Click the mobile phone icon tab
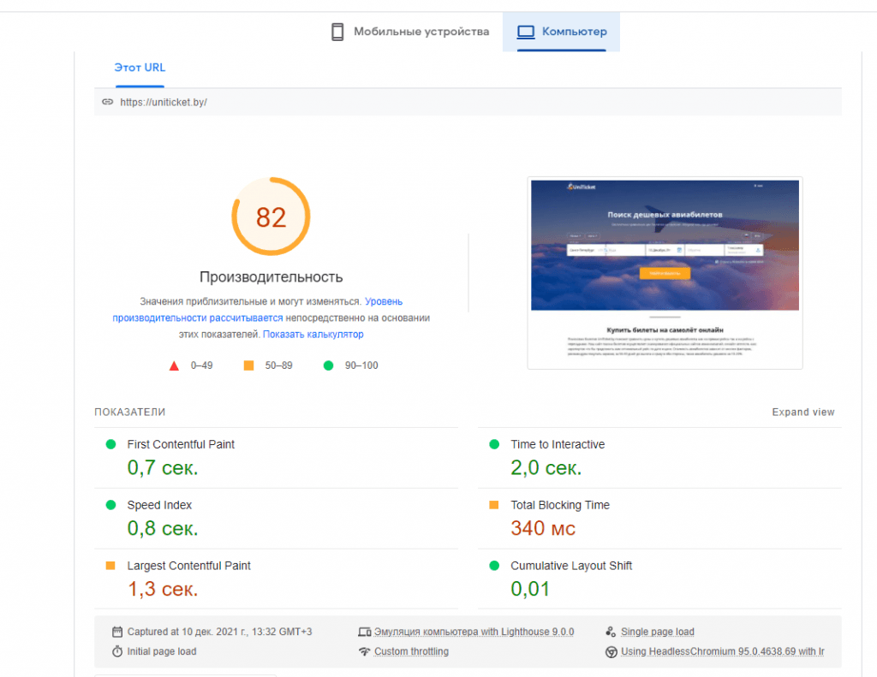877x677 pixels. 337,32
